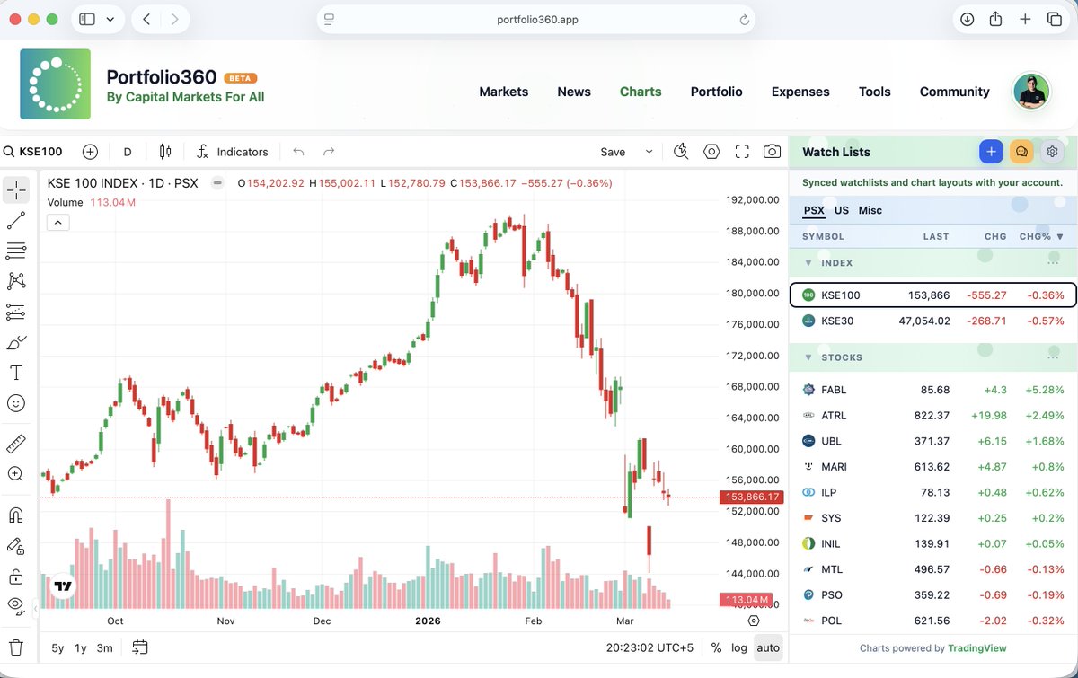Open the horizontal lines tool group
This screenshot has height=678, width=1078.
coord(16,251)
